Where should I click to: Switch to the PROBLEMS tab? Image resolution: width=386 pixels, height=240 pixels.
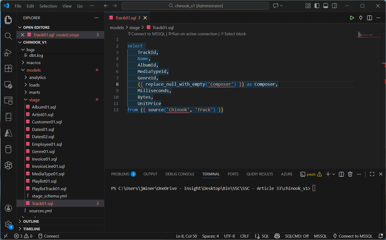pyautogui.click(x=120, y=174)
